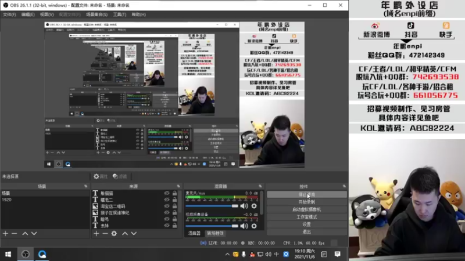Open the Windows Start menu
The height and width of the screenshot is (261, 465).
(x=8, y=254)
